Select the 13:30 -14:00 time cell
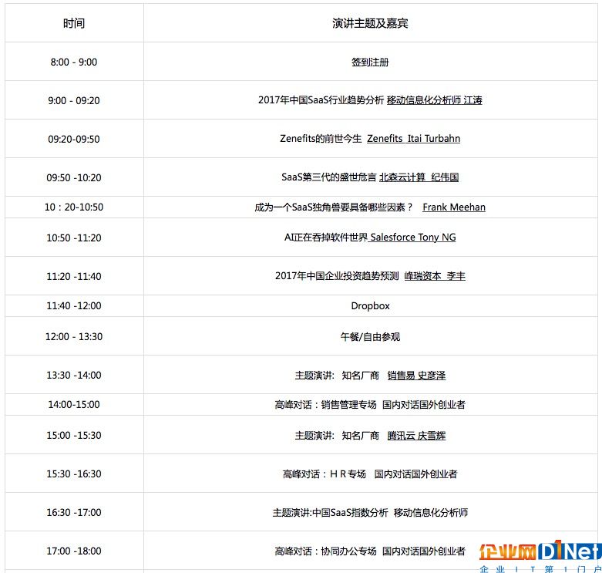 click(74, 375)
